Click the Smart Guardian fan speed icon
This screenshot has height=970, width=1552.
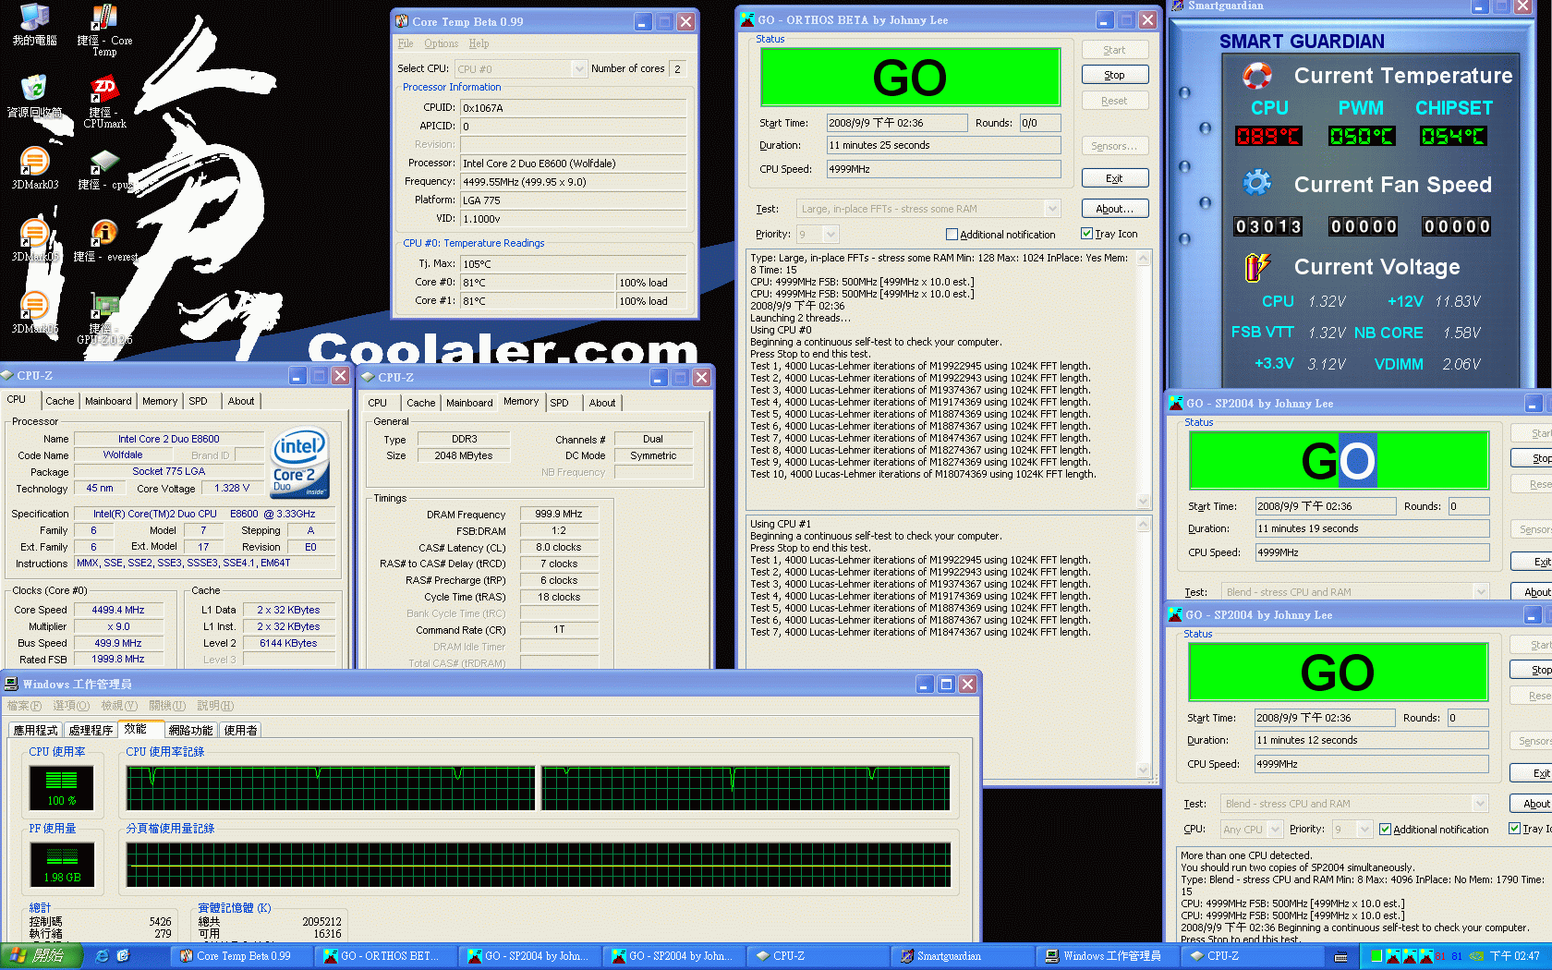coord(1256,182)
